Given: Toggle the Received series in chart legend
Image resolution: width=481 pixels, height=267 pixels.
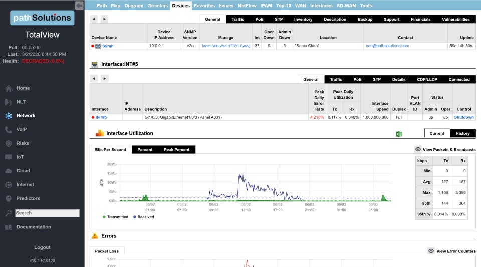Looking at the screenshot, I should coord(144,217).
